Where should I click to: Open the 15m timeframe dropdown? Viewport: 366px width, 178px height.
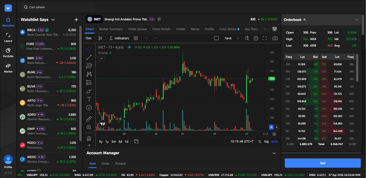[x=88, y=38]
